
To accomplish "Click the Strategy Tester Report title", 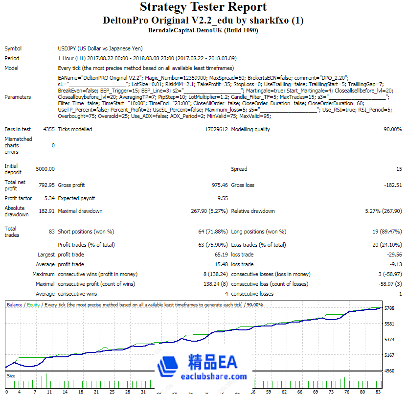I will (203, 7).
